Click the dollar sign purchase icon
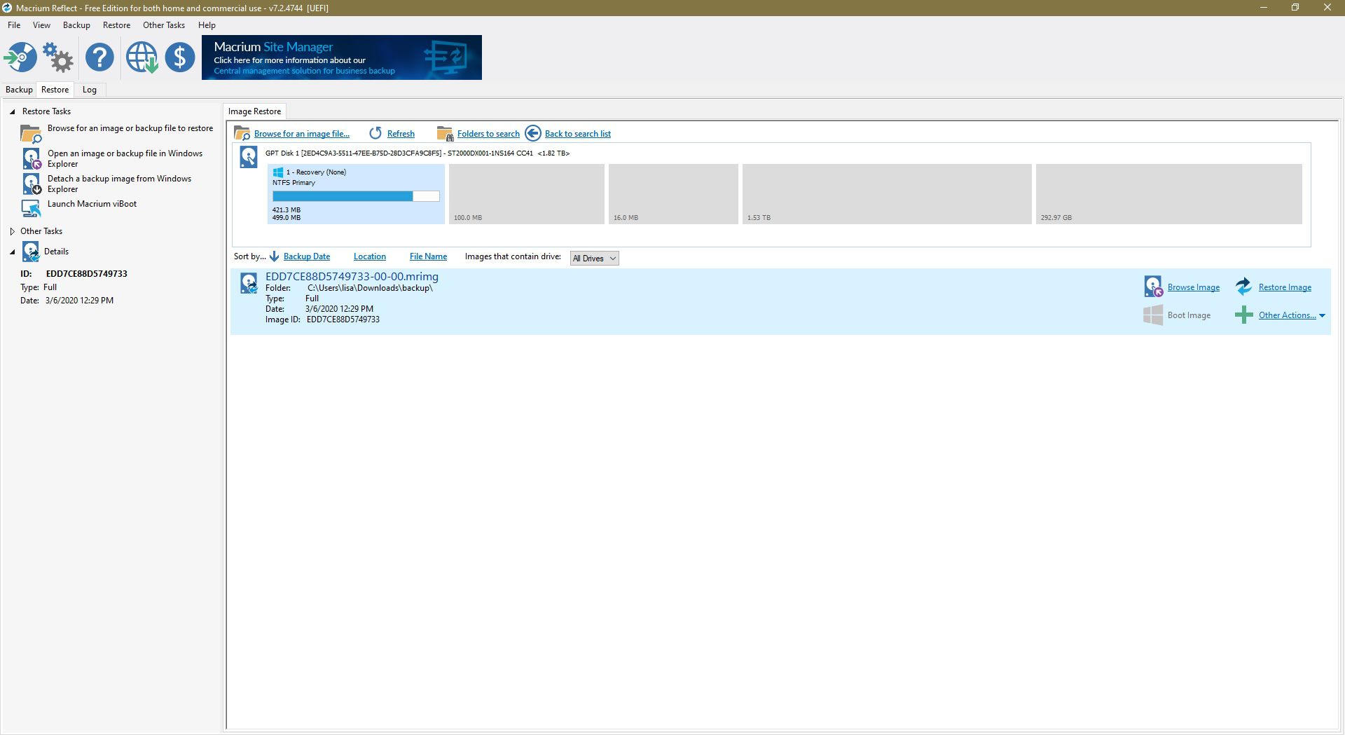This screenshot has width=1345, height=735. pyautogui.click(x=180, y=57)
